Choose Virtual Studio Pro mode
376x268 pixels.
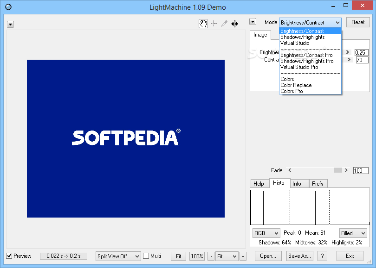click(x=310, y=67)
